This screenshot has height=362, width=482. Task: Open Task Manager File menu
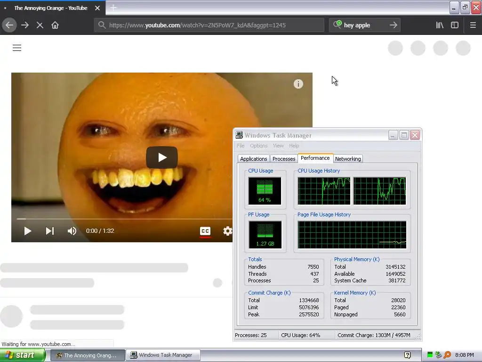coord(241,146)
